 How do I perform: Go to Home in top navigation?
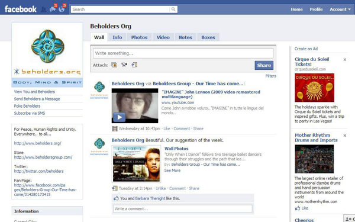pyautogui.click(x=296, y=9)
